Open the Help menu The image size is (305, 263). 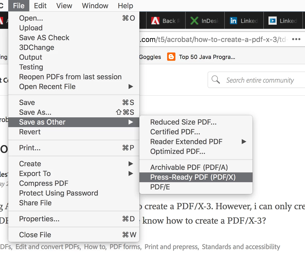coord(125,6)
